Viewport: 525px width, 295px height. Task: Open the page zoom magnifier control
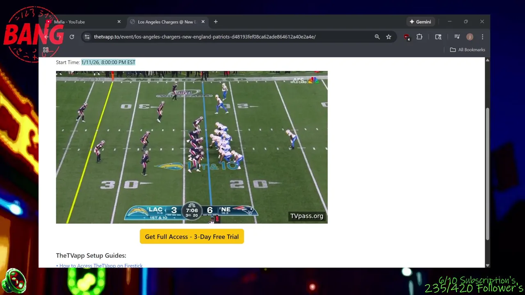pos(377,37)
